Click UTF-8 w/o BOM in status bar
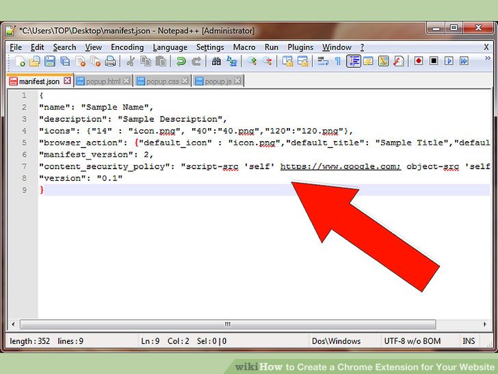Viewport: 498px width, 374px height. point(412,341)
